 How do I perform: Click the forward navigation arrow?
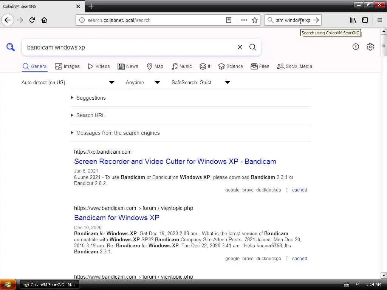pyautogui.click(x=20, y=20)
